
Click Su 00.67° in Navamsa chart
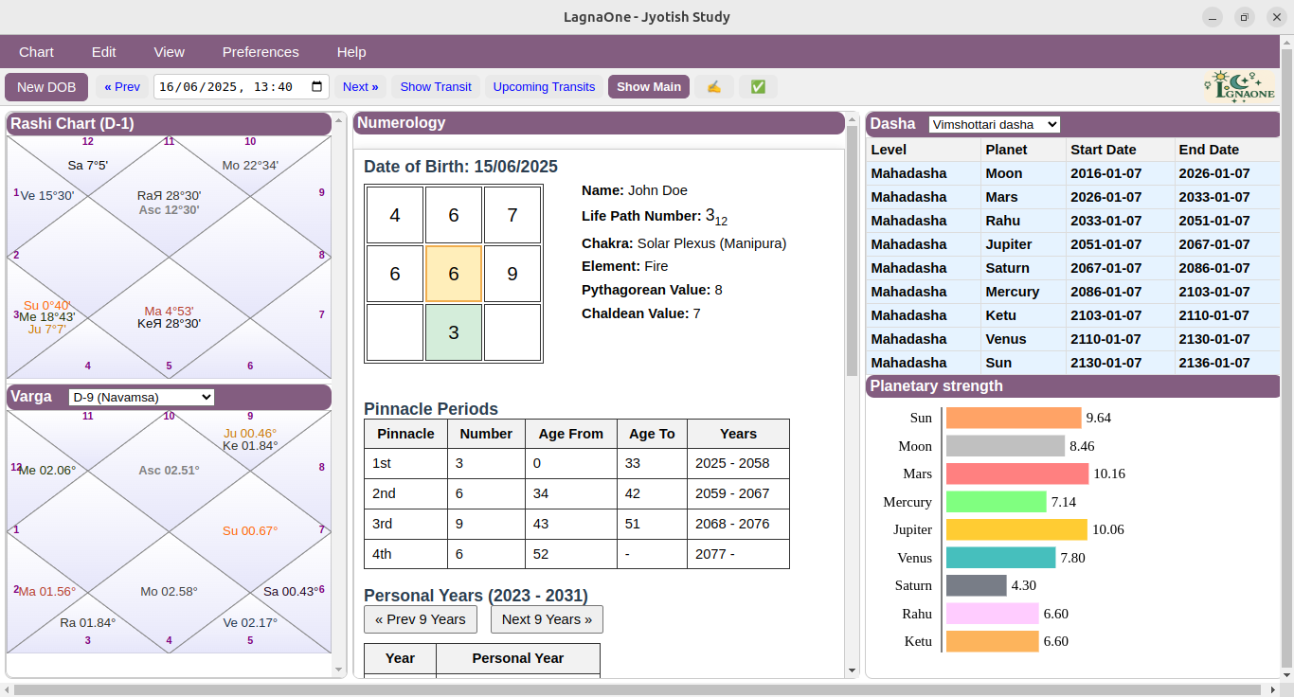coord(250,530)
